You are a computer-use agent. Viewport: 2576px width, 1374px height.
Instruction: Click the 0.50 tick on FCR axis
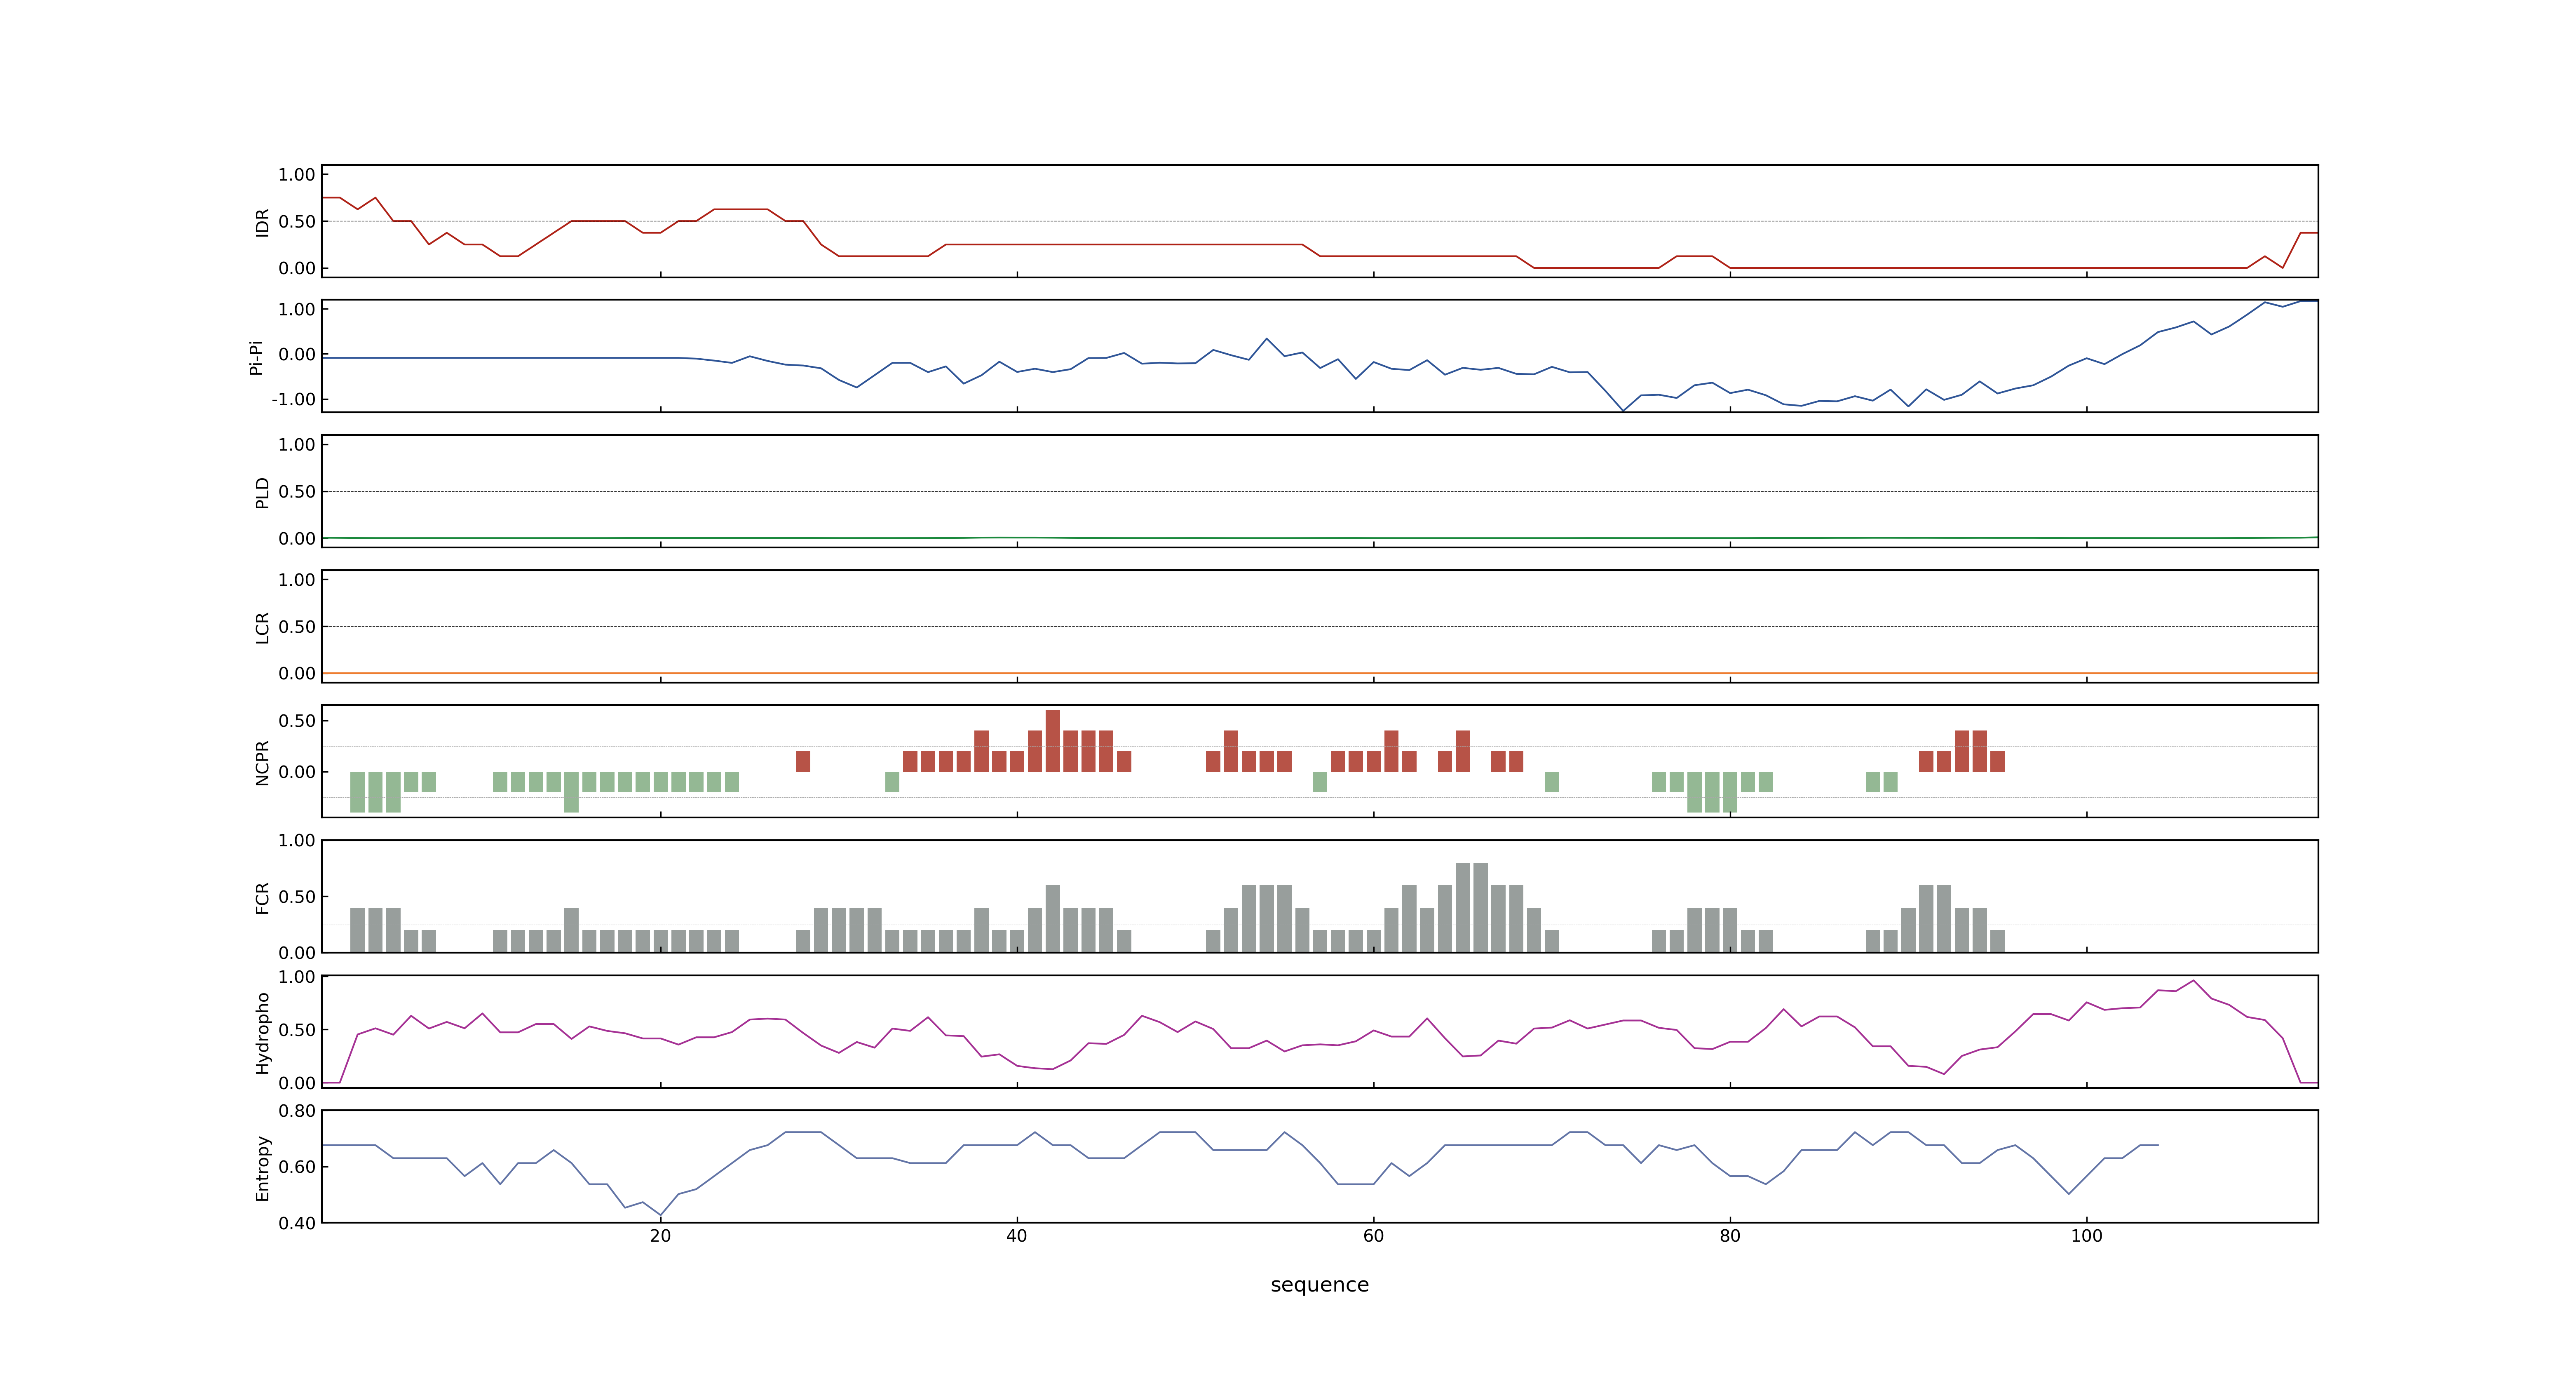tap(297, 897)
